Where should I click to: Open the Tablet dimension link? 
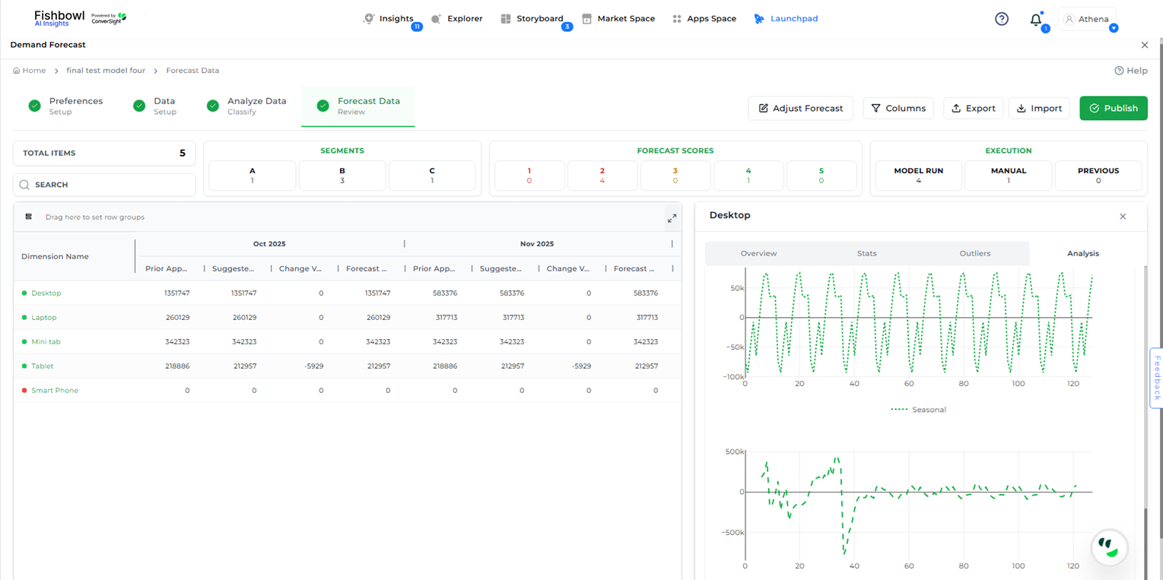click(43, 366)
